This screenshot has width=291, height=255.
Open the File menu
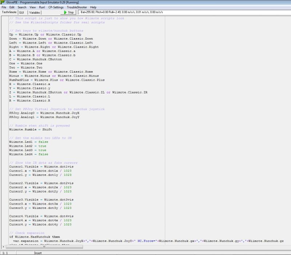(x=4, y=7)
